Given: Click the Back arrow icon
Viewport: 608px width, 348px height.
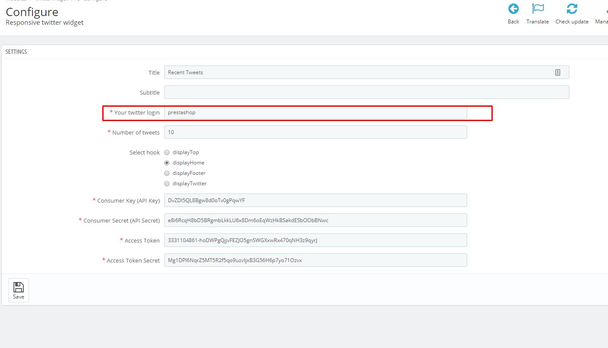Looking at the screenshot, I should tap(513, 9).
